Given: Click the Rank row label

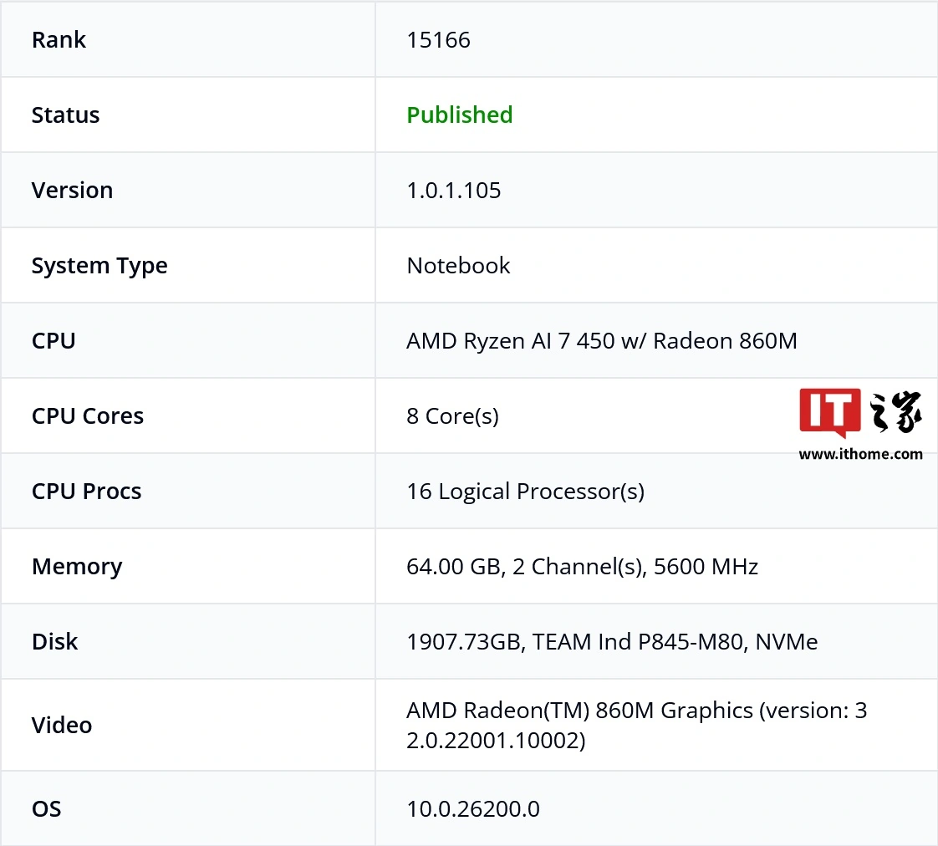Looking at the screenshot, I should [59, 40].
